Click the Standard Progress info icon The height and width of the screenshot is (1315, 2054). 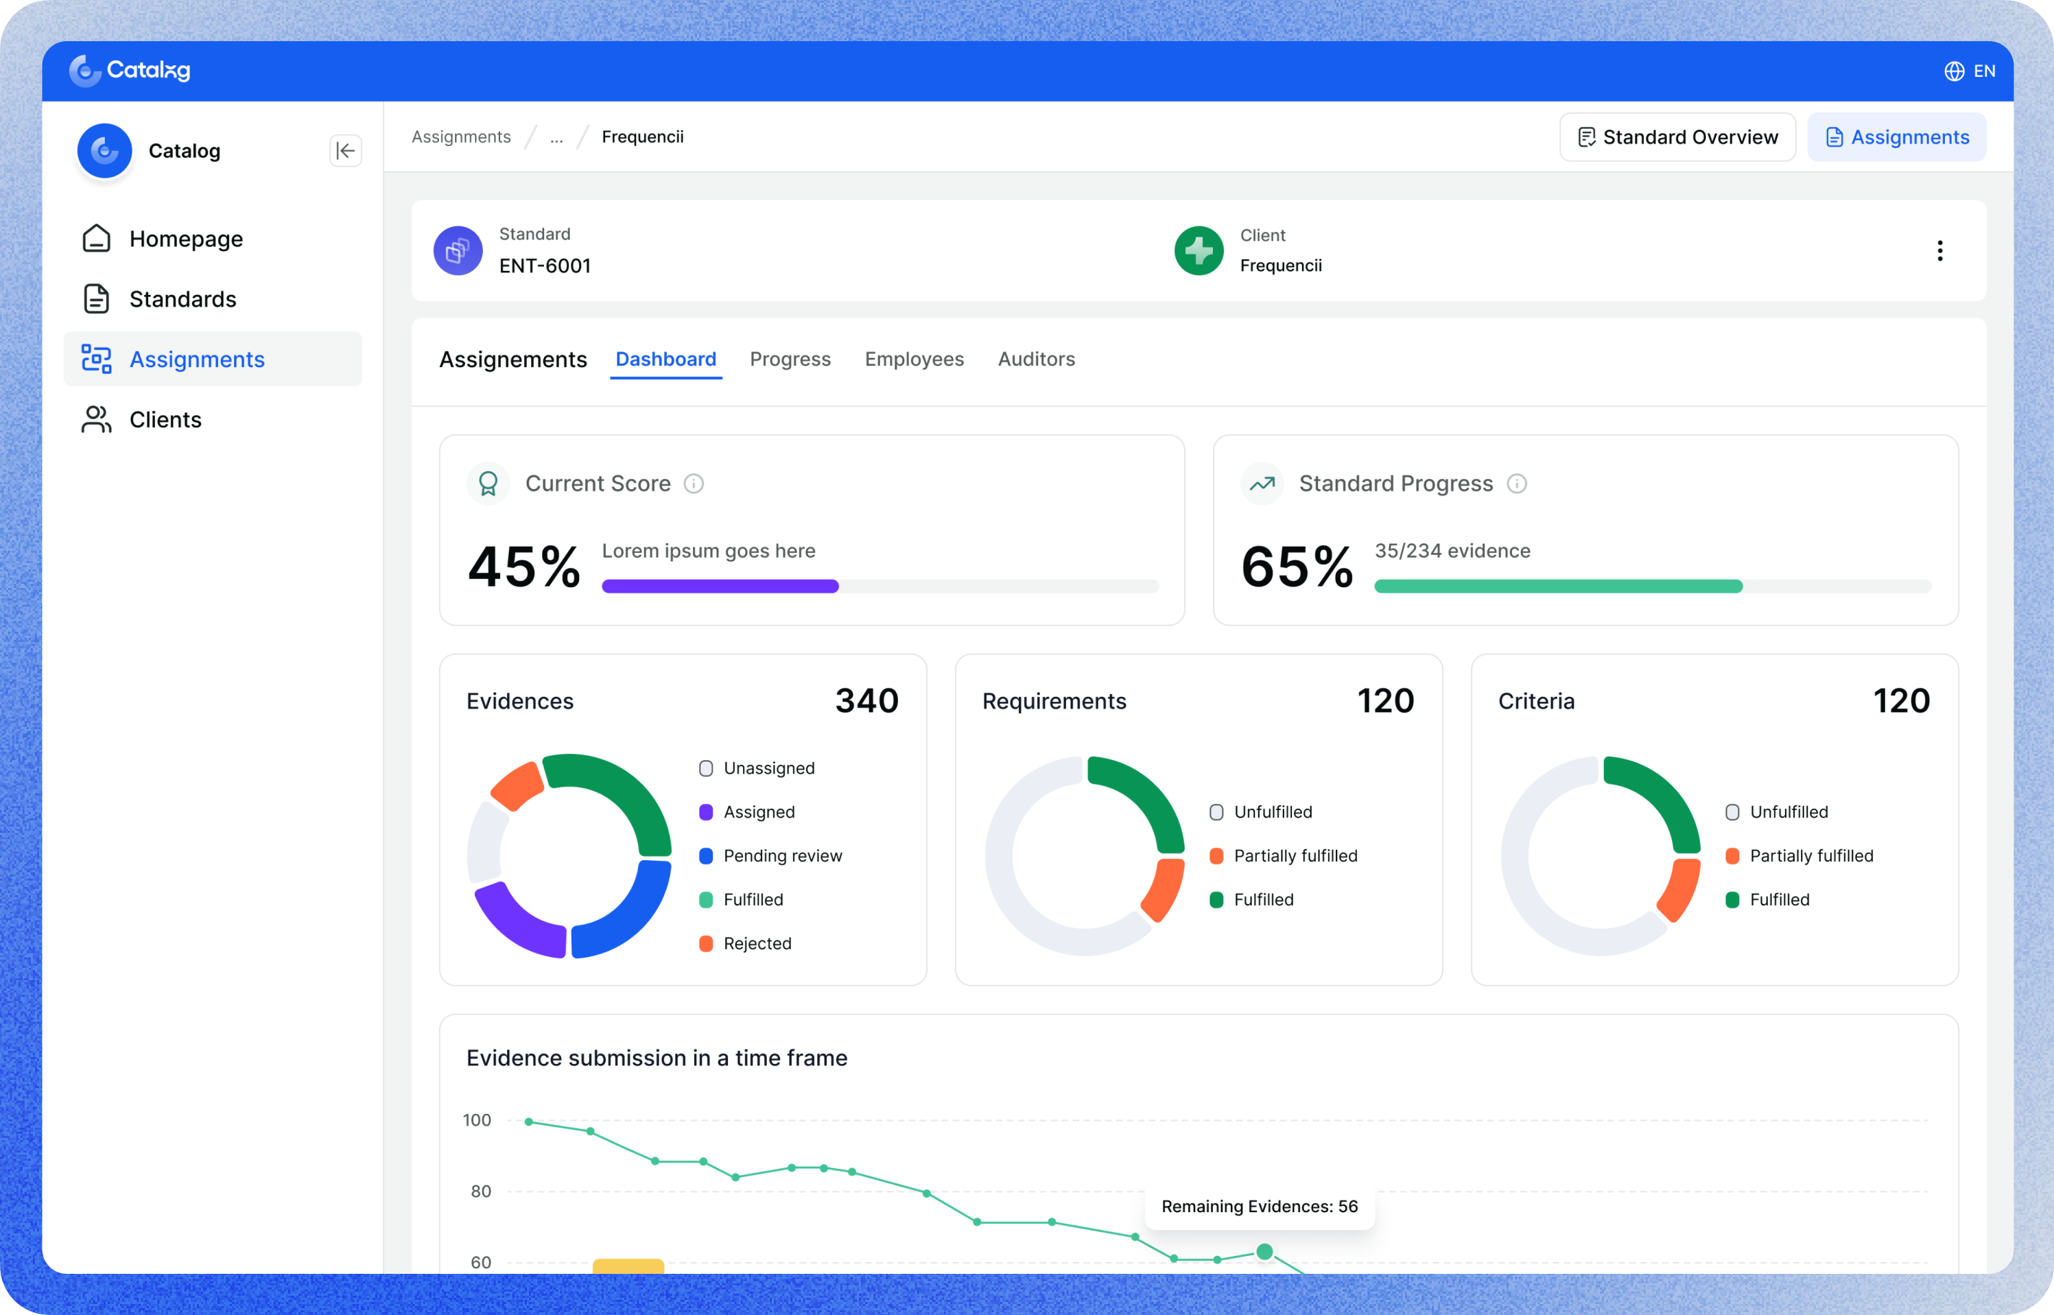point(1517,484)
